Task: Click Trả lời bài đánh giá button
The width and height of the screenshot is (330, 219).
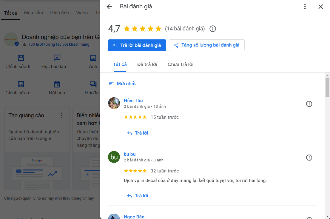Action: click(137, 45)
